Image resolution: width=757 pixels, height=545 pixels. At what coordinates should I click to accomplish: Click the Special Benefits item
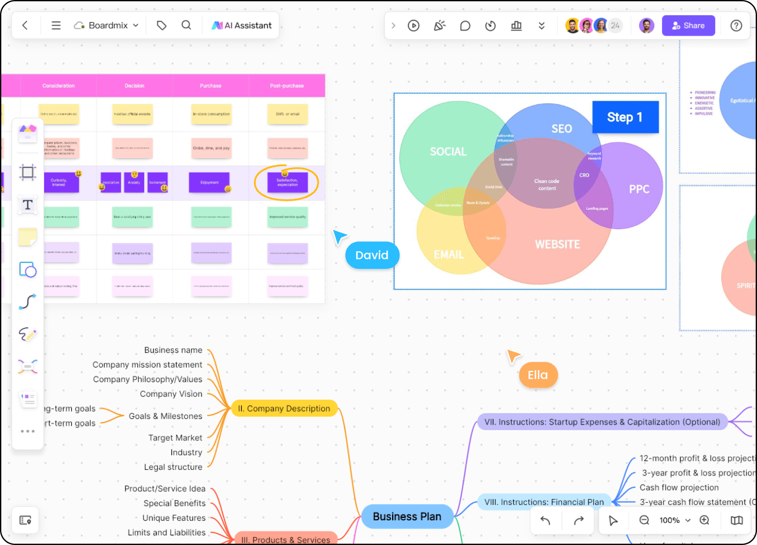click(174, 503)
